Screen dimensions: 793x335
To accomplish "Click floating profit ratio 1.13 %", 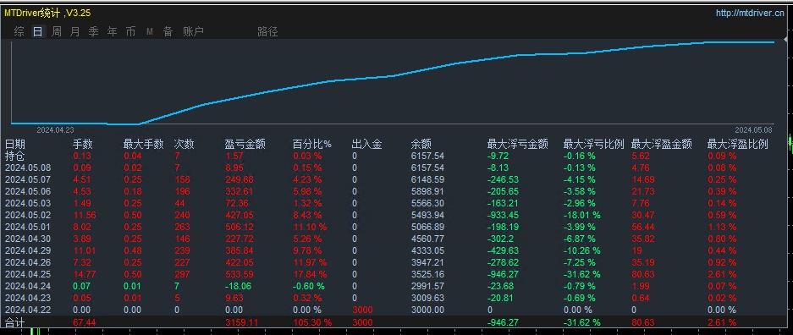I will pos(722,227).
